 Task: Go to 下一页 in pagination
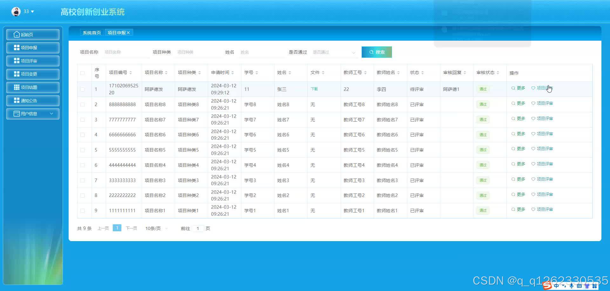click(131, 228)
